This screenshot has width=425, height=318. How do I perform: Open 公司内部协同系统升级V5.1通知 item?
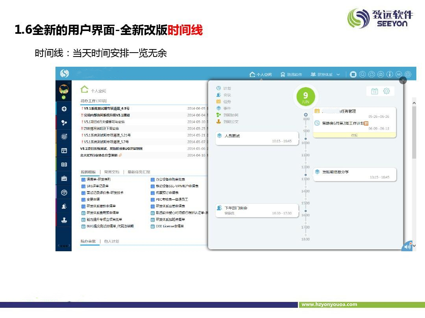[107, 115]
